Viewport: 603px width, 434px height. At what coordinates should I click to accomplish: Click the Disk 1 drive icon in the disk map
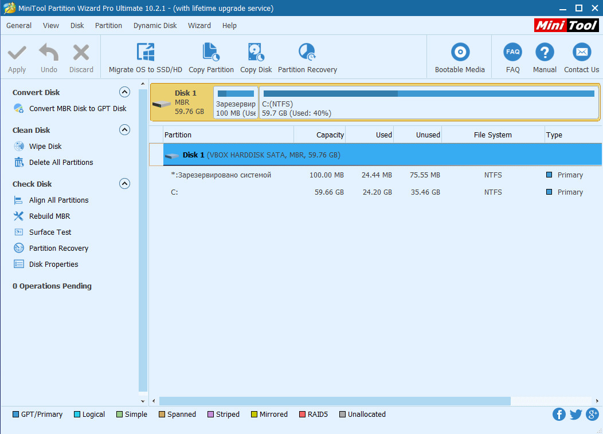pyautogui.click(x=162, y=104)
